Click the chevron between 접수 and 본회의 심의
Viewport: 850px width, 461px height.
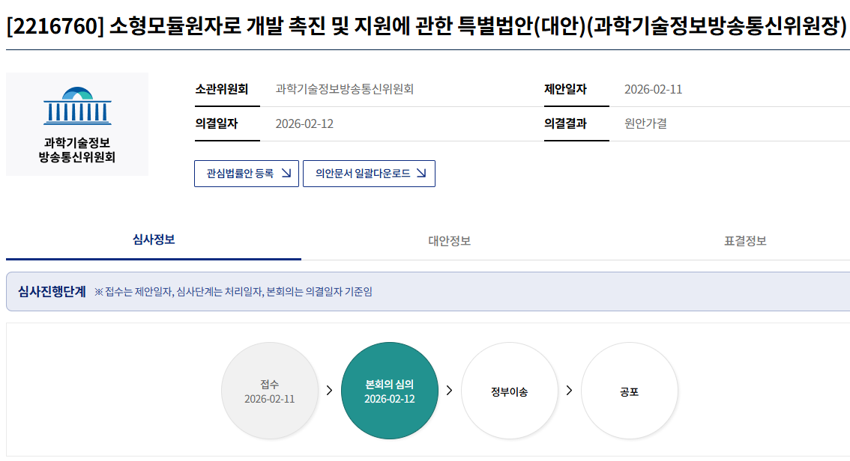pos(329,390)
